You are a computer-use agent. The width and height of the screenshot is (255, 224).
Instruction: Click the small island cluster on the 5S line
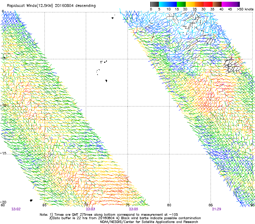(x=104, y=62)
